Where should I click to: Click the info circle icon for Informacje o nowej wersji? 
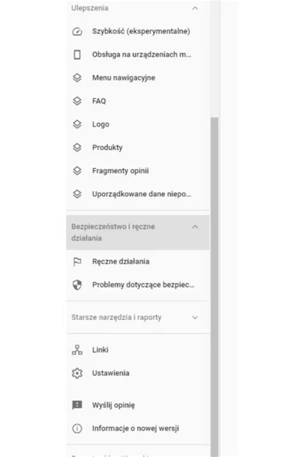(77, 429)
